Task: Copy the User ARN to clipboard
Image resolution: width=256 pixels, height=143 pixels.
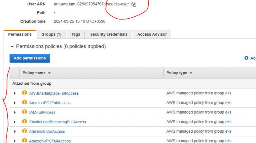Action: pyautogui.click(x=134, y=4)
